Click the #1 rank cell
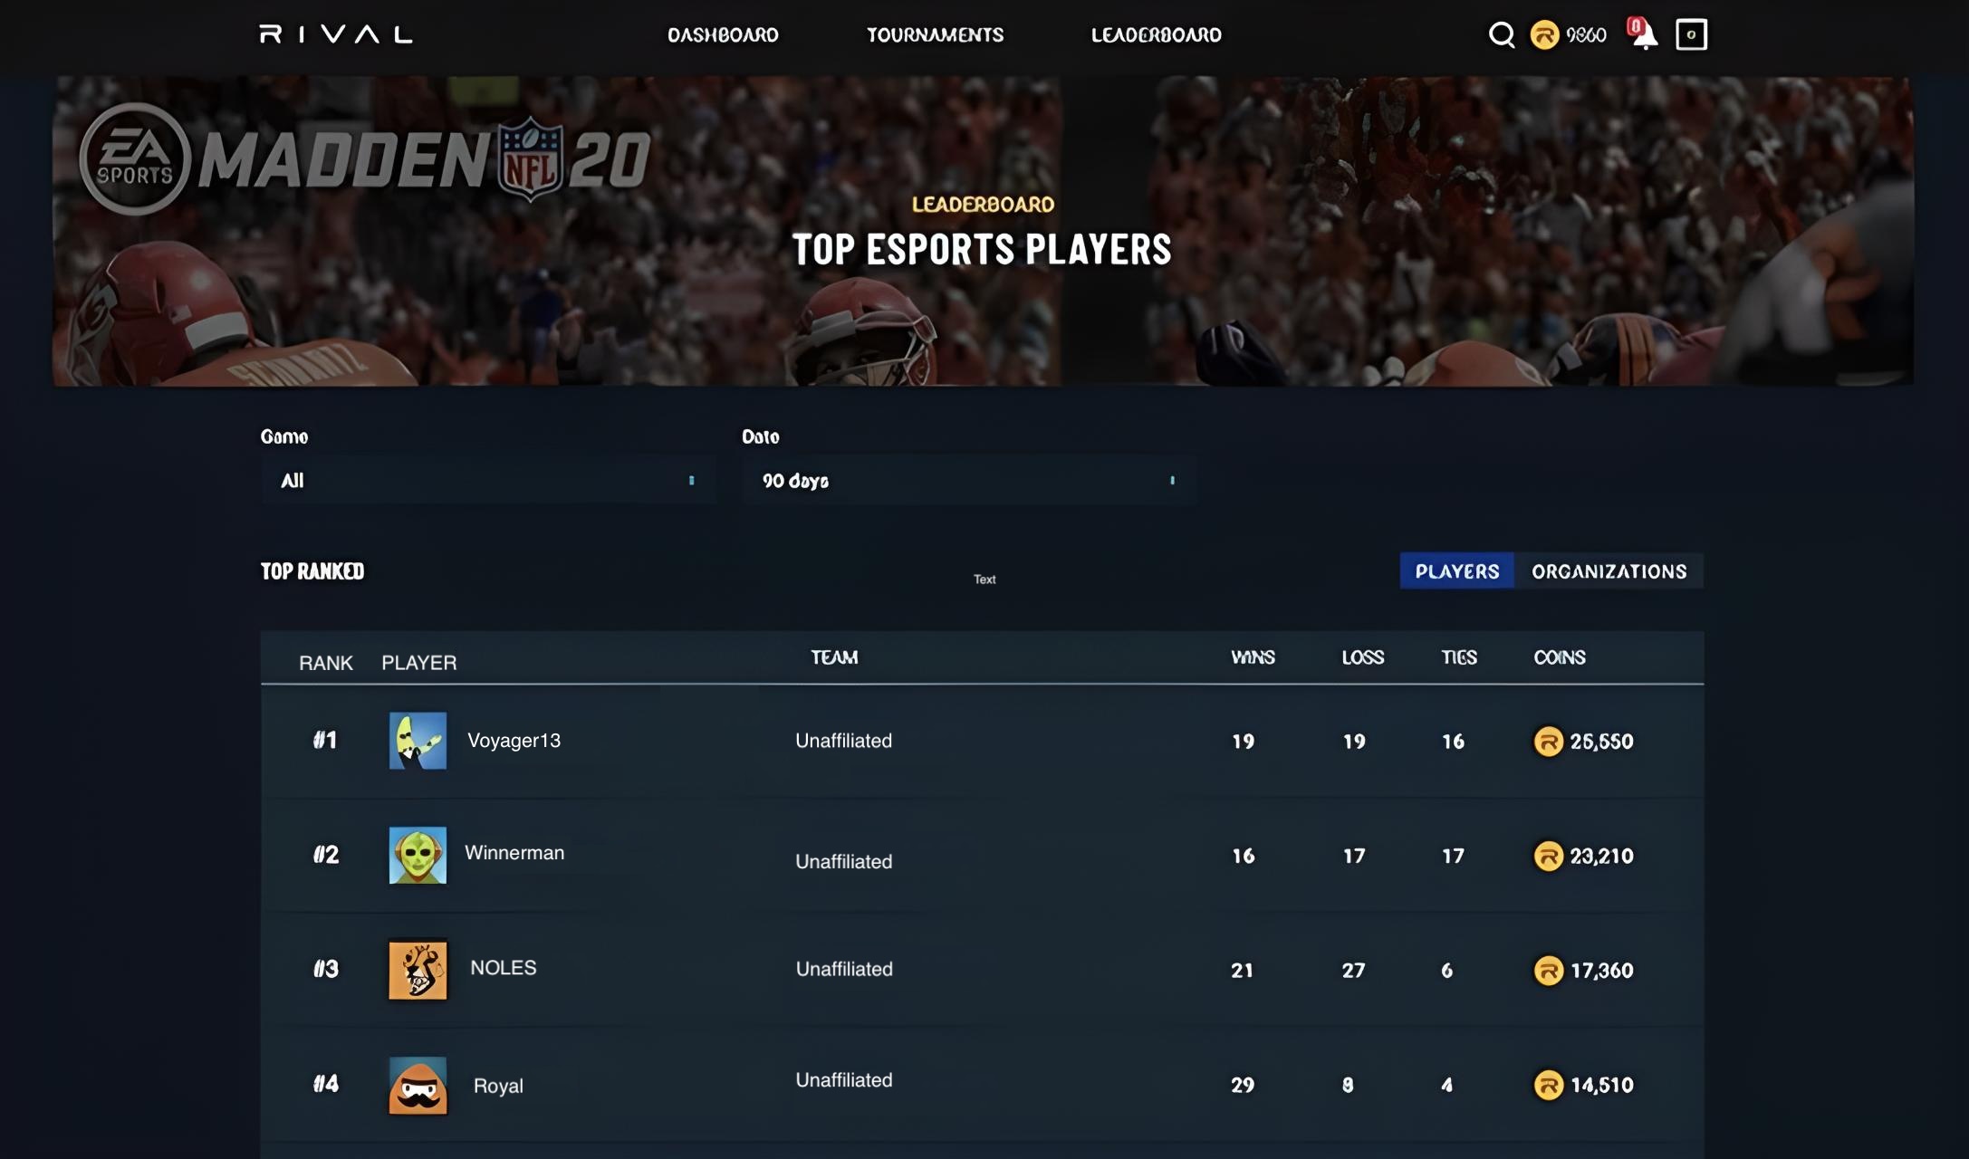 pos(325,741)
